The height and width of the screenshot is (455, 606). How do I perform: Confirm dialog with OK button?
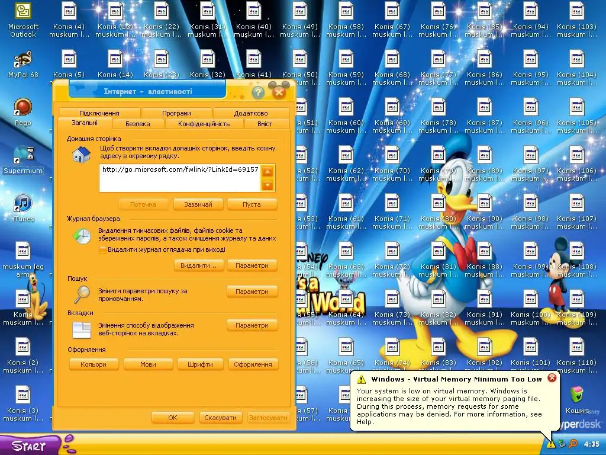pyautogui.click(x=173, y=418)
